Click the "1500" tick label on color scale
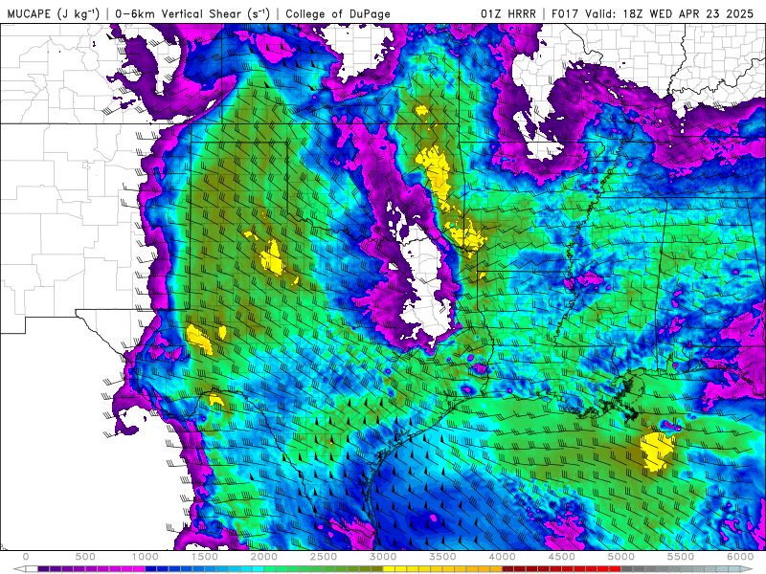 (205, 557)
